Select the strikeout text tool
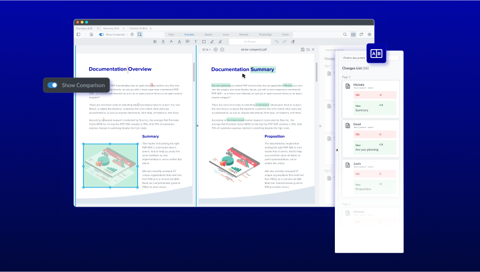Screen dimensions: 480x272 (171, 42)
